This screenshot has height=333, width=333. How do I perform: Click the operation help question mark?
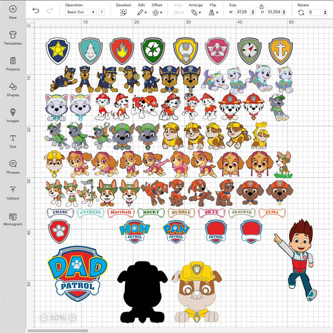(x=102, y=12)
